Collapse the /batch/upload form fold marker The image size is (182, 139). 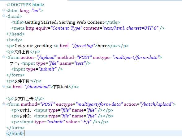[x=4, y=104]
